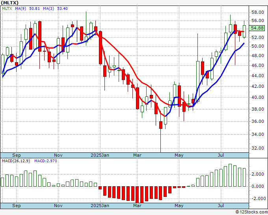Click Sep on the MACD panel time axis
The image size is (268, 215).
click(x=17, y=206)
